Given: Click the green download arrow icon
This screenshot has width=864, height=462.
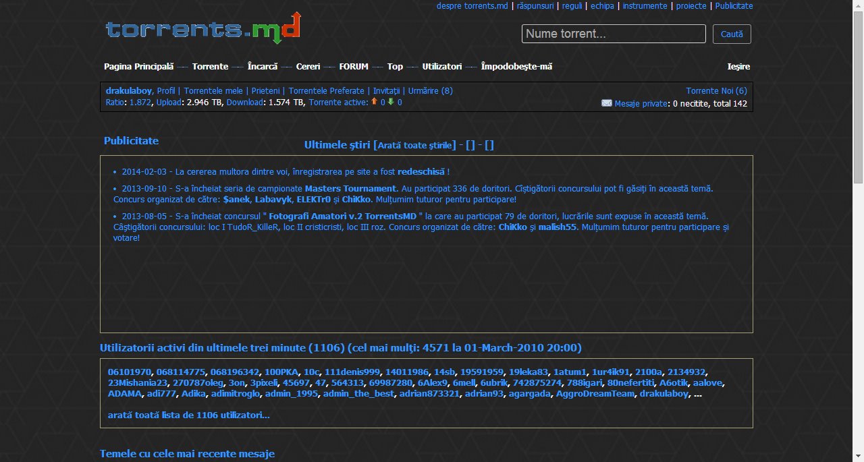Looking at the screenshot, I should (x=391, y=102).
